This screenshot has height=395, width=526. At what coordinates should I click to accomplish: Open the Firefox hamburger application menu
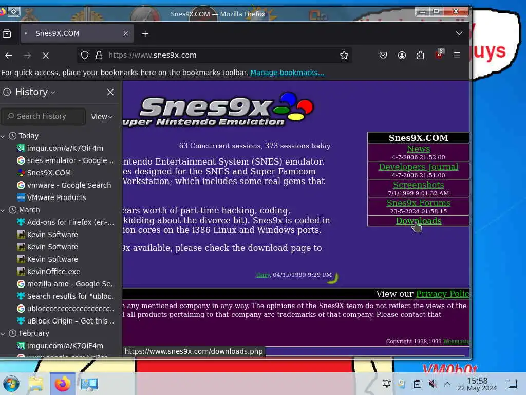tap(457, 55)
